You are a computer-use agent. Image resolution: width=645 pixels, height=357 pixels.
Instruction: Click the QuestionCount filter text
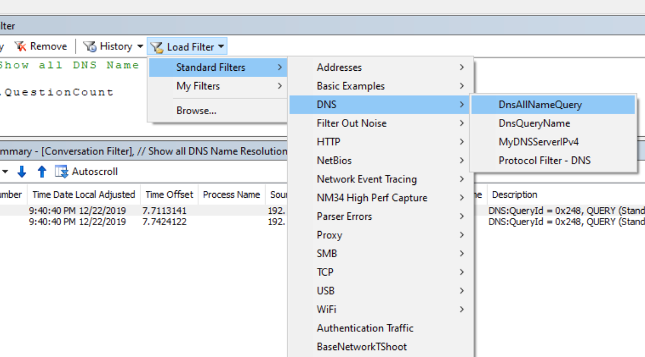point(58,92)
